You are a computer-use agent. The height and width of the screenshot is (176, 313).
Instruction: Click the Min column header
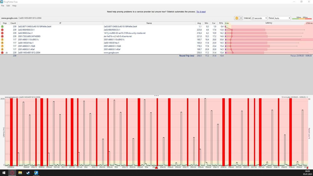206,23
